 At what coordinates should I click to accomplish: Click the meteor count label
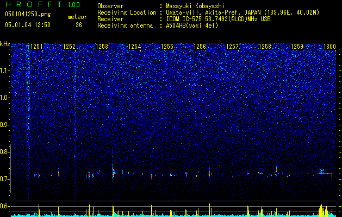77,17
